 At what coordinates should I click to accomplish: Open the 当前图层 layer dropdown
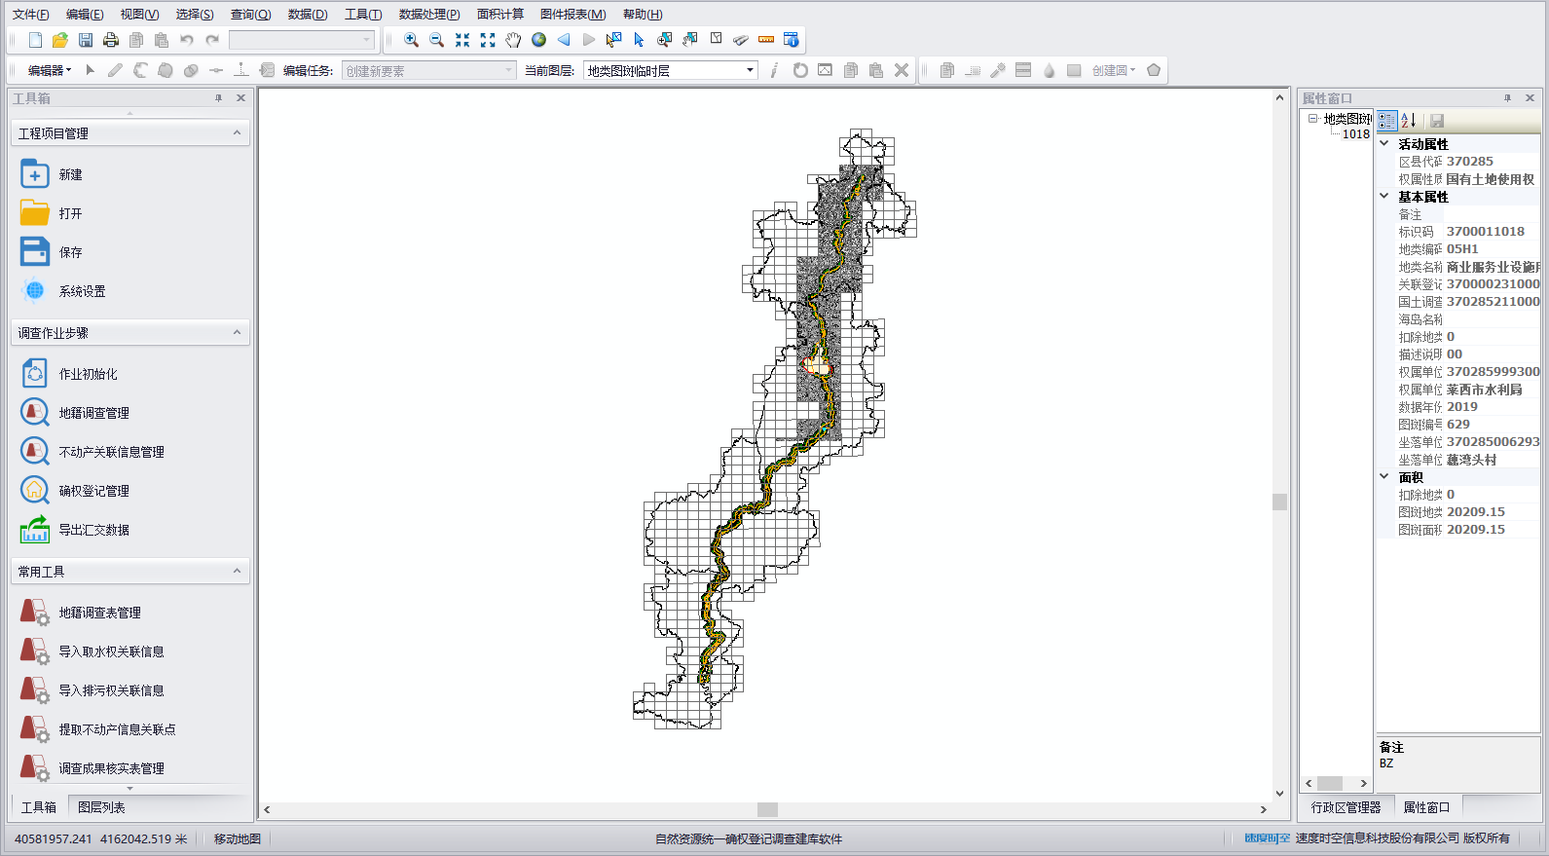point(750,70)
